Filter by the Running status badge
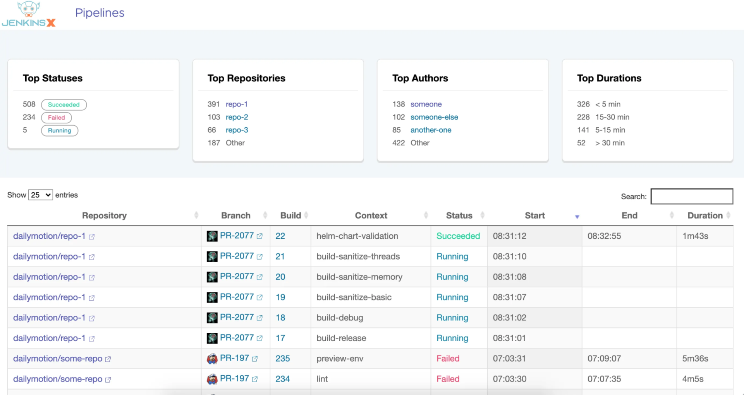Viewport: 744px width, 395px height. (x=60, y=130)
